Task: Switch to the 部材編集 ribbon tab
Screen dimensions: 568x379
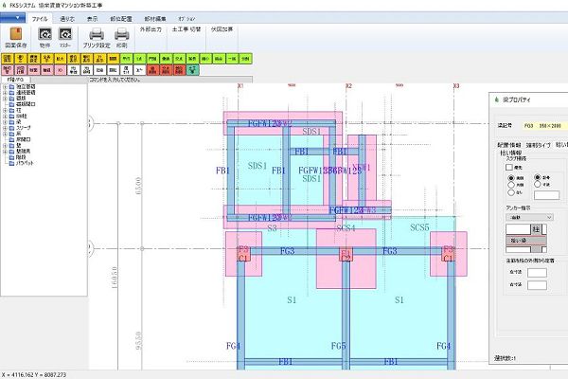Action: click(x=155, y=19)
